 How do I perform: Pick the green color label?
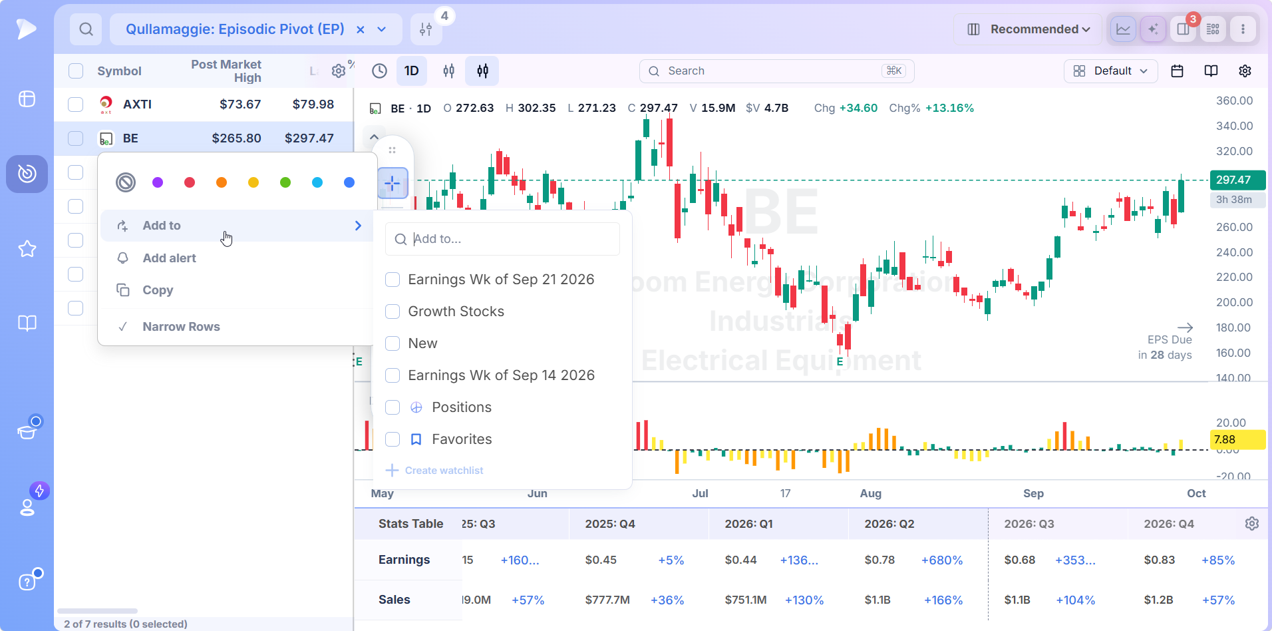285,182
